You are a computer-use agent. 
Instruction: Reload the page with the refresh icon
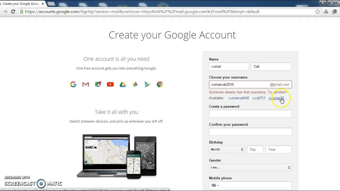tap(13, 11)
